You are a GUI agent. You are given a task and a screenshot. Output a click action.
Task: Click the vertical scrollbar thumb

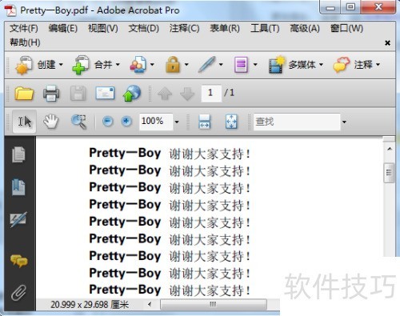[389, 173]
